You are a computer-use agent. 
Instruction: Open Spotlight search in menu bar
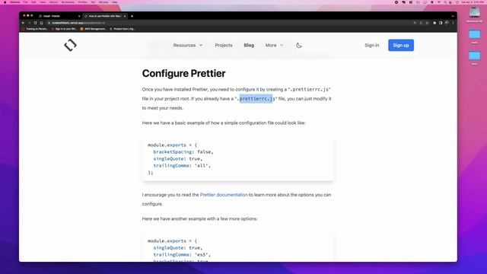(445, 2)
